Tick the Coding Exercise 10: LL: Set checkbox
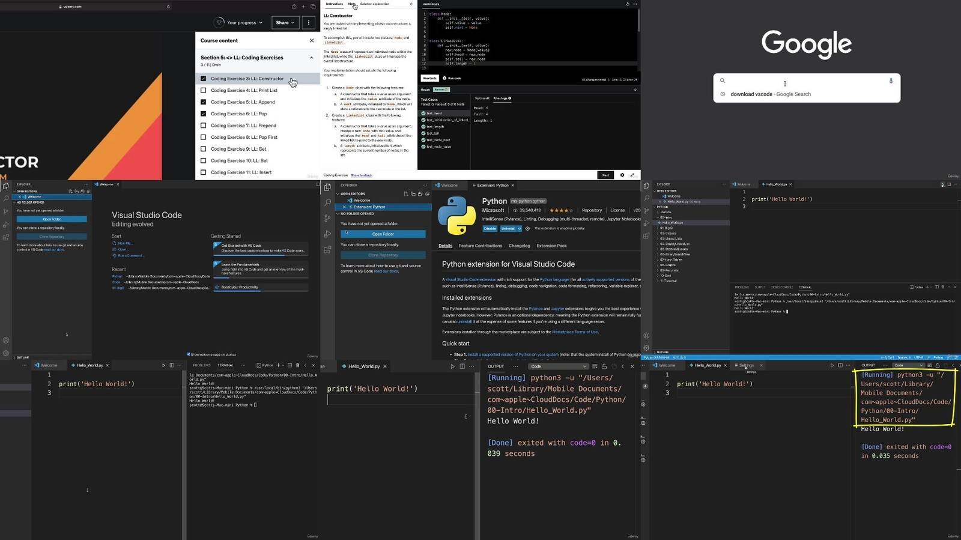 pos(203,160)
